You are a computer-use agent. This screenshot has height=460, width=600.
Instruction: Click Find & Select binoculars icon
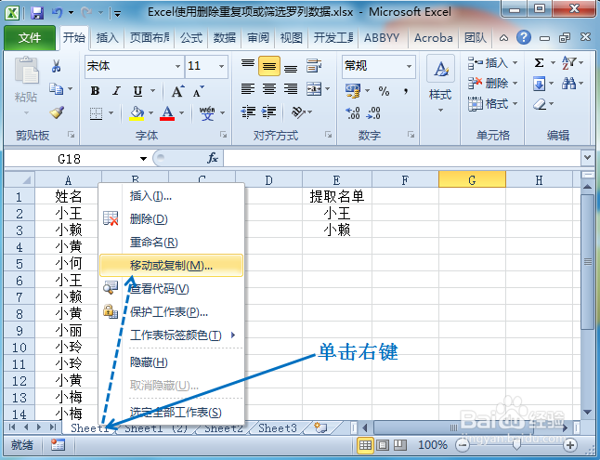click(568, 83)
